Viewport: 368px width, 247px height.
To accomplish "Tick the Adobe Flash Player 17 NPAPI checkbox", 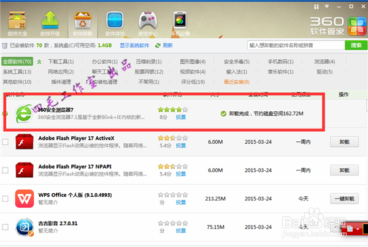I will [x=5, y=171].
